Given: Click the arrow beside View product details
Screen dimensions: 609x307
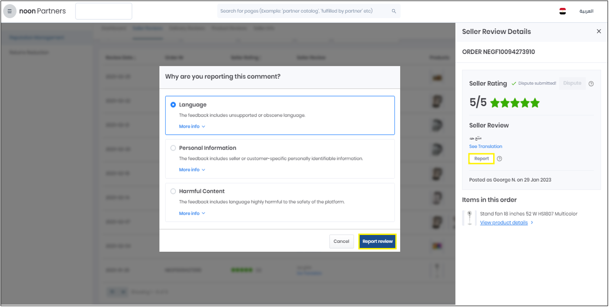Looking at the screenshot, I should (532, 223).
